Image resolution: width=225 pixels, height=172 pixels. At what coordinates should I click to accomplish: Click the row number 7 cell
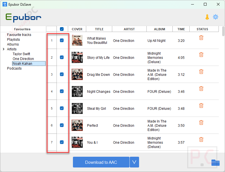click(x=52, y=142)
